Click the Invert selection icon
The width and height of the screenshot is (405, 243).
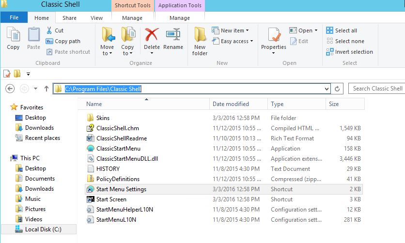pyautogui.click(x=329, y=52)
